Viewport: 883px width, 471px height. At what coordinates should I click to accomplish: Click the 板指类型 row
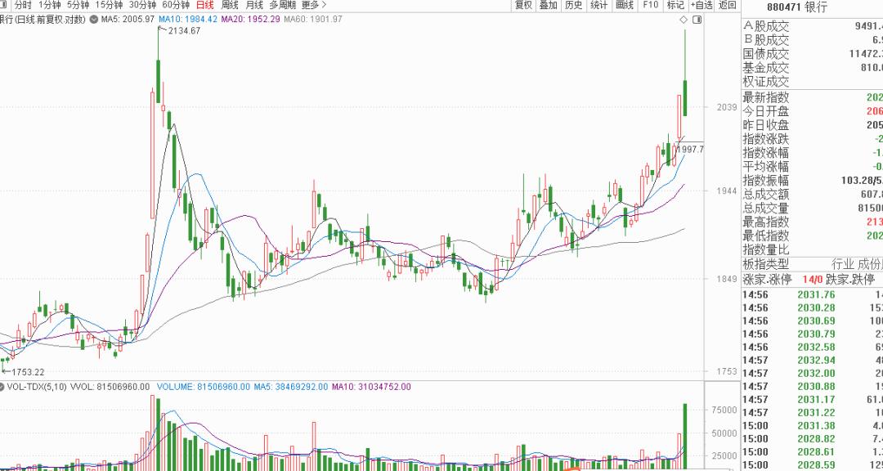[x=812, y=264]
